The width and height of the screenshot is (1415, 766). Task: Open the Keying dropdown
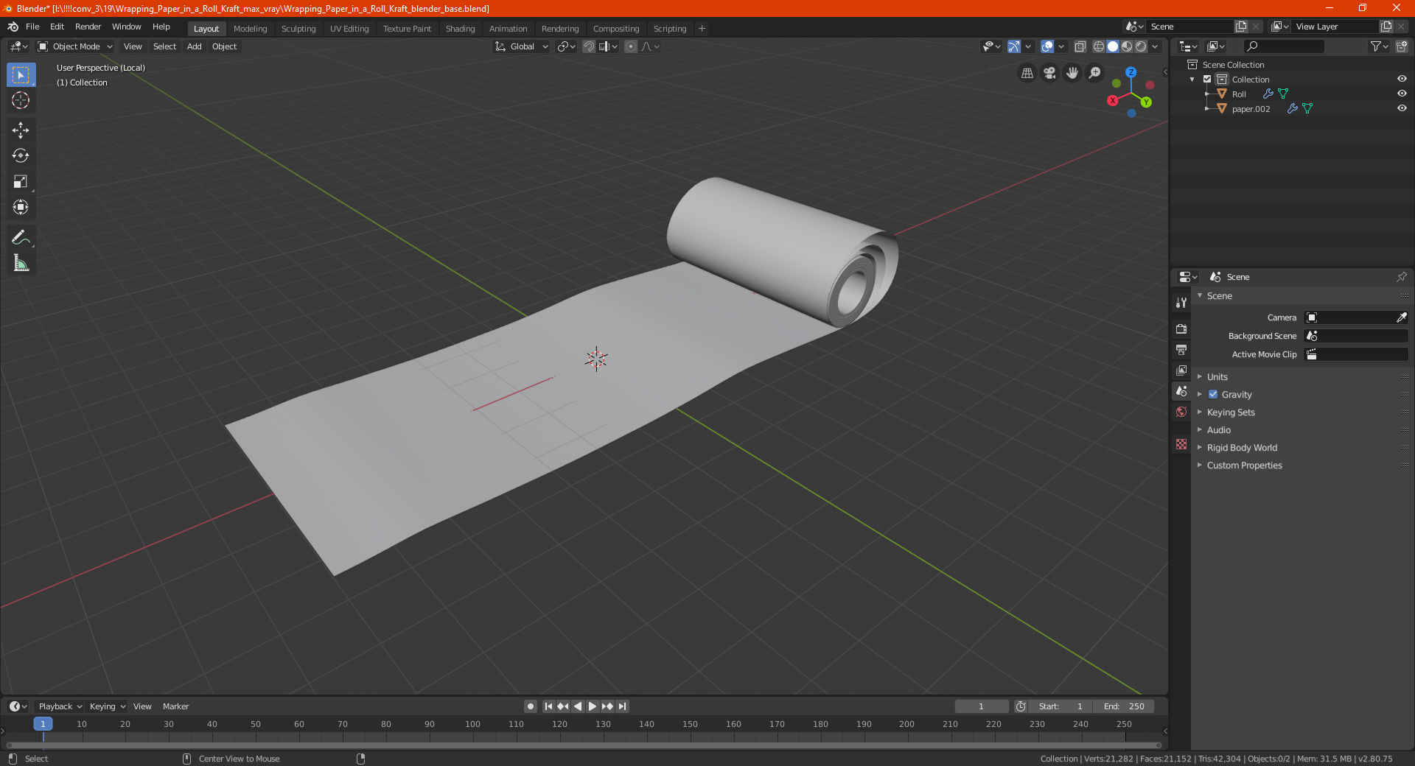click(107, 706)
